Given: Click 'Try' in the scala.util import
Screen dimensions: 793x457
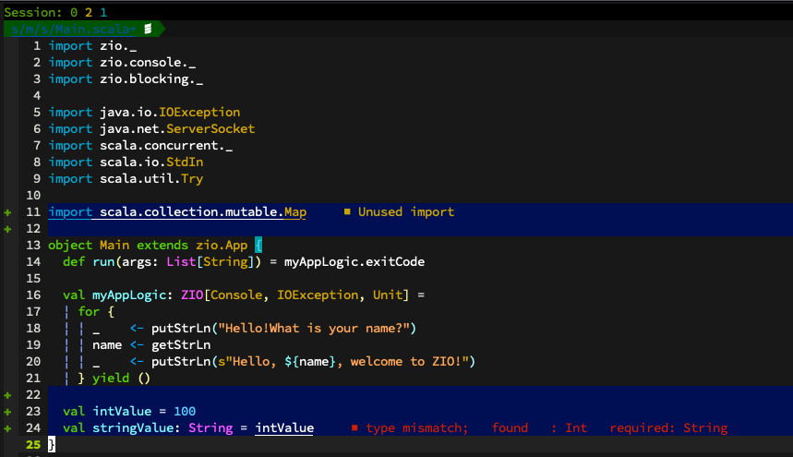Looking at the screenshot, I should pyautogui.click(x=192, y=179).
